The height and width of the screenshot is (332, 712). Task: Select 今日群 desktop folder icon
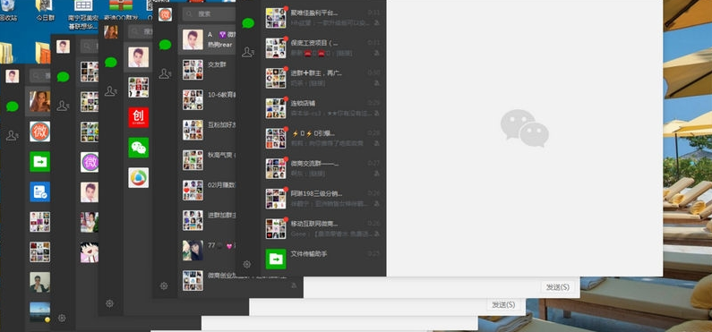click(x=45, y=11)
